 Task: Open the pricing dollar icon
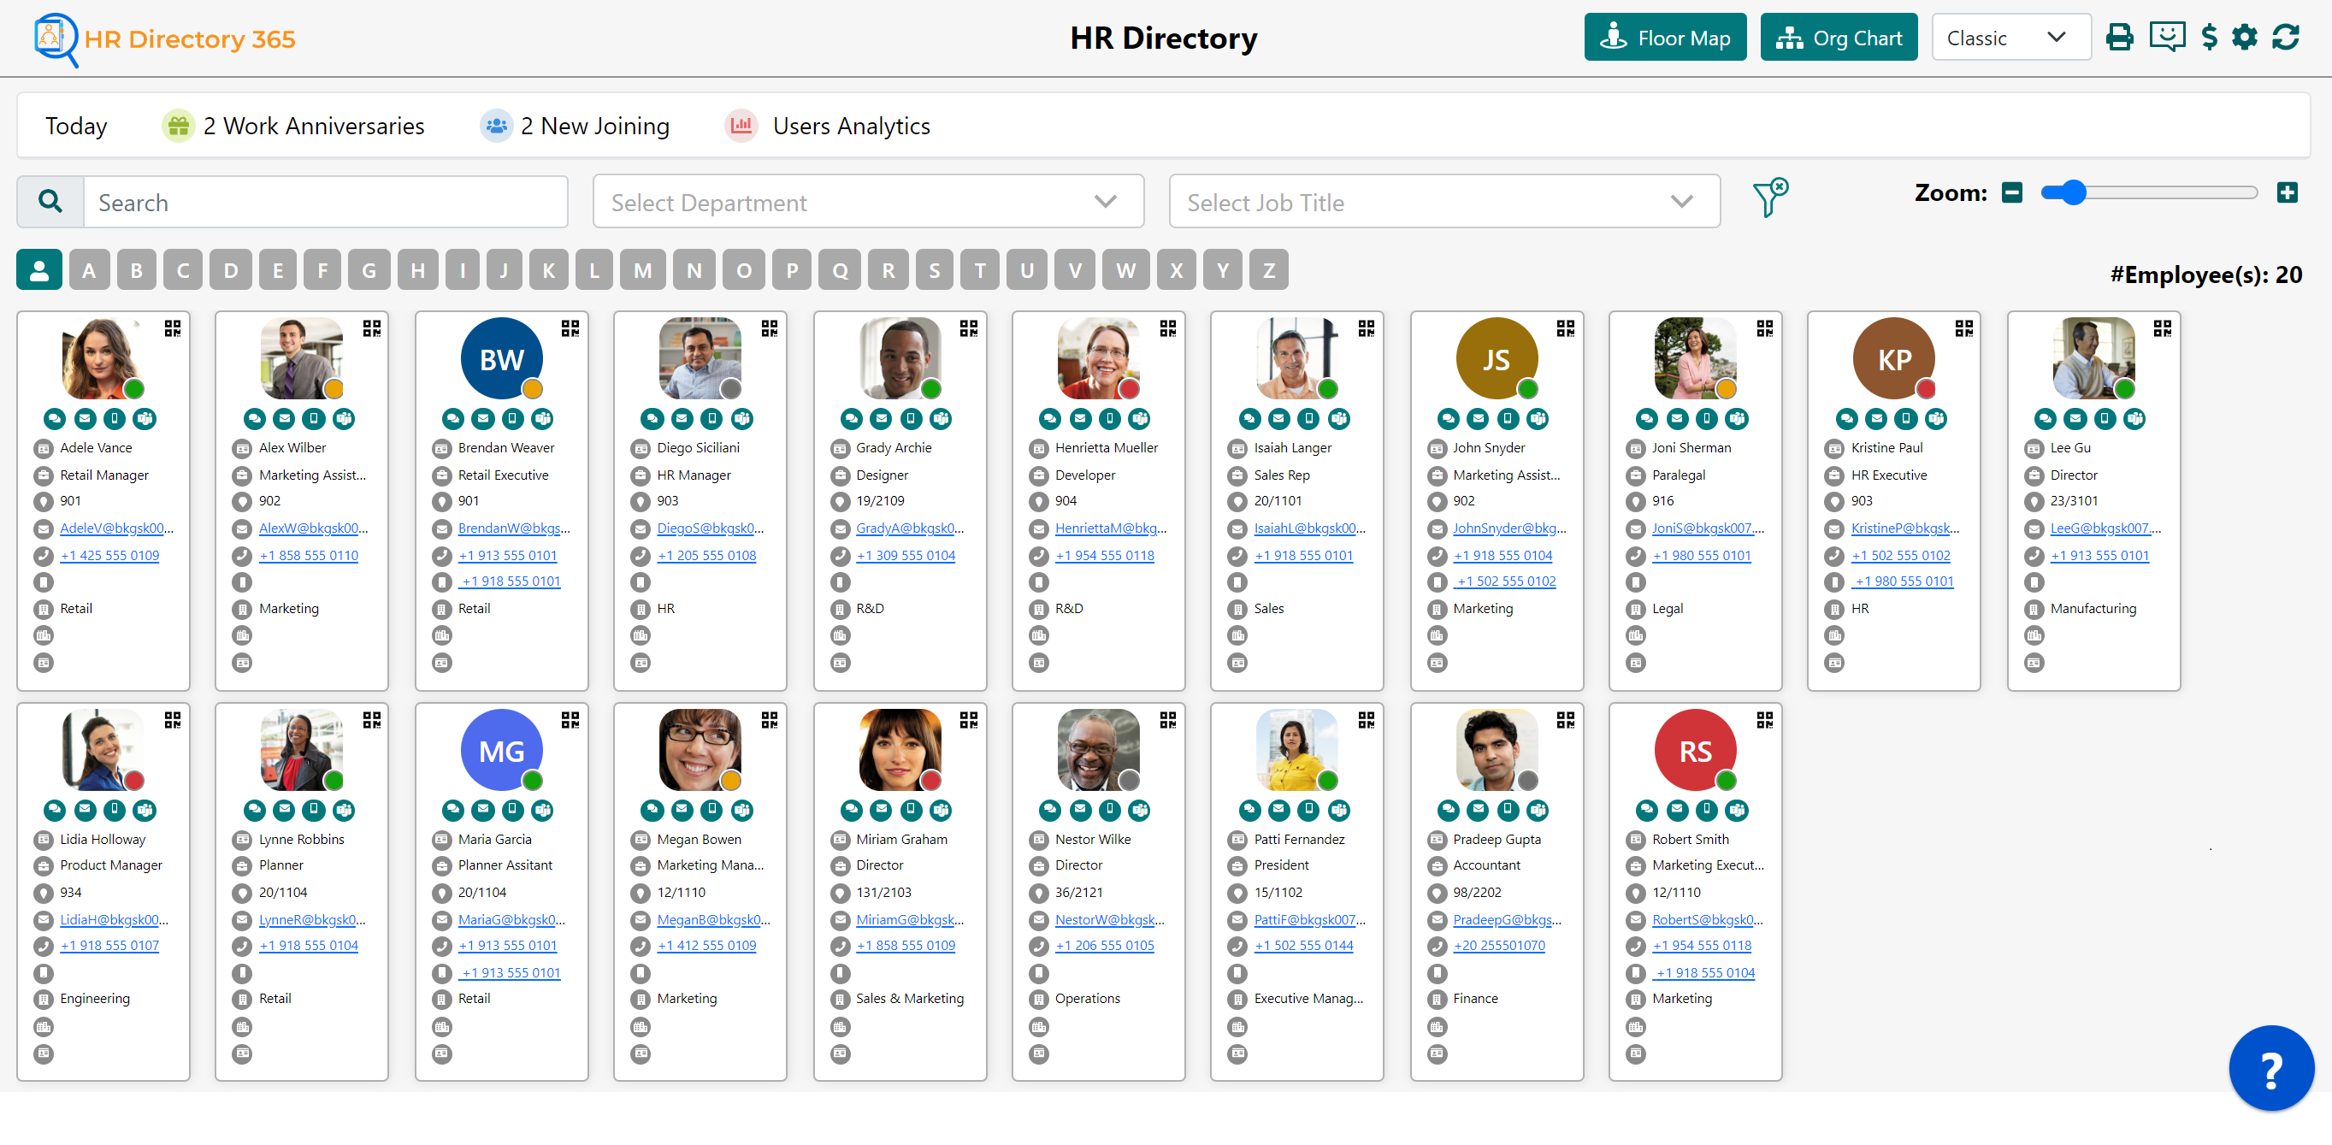(2210, 37)
